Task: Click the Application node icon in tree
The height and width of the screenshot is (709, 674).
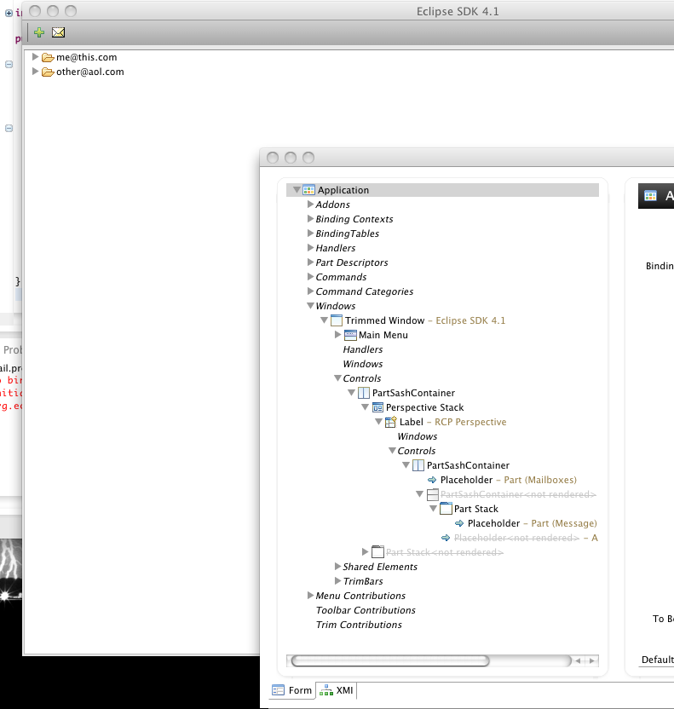Action: pyautogui.click(x=308, y=190)
